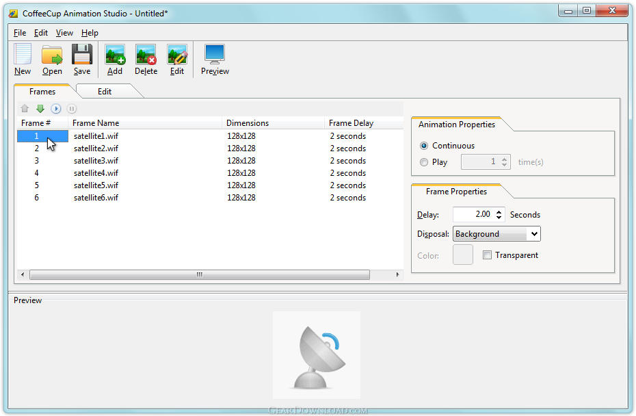Open an animation with the Open icon

[52, 55]
